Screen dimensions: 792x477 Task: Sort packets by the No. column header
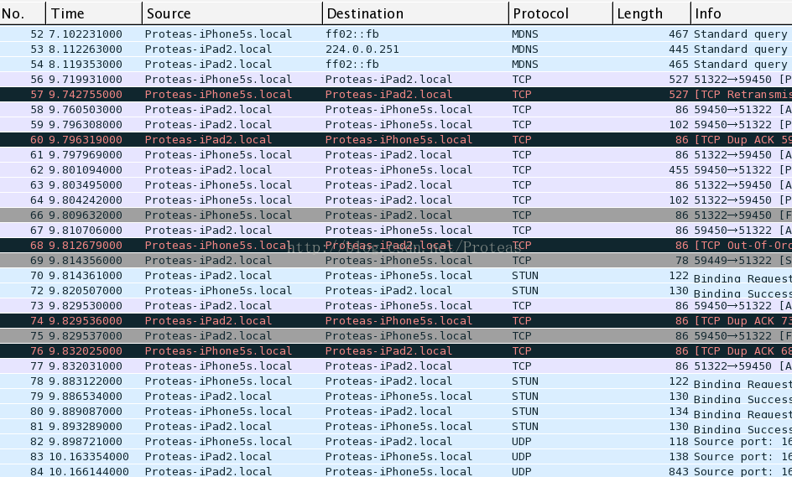(x=22, y=13)
